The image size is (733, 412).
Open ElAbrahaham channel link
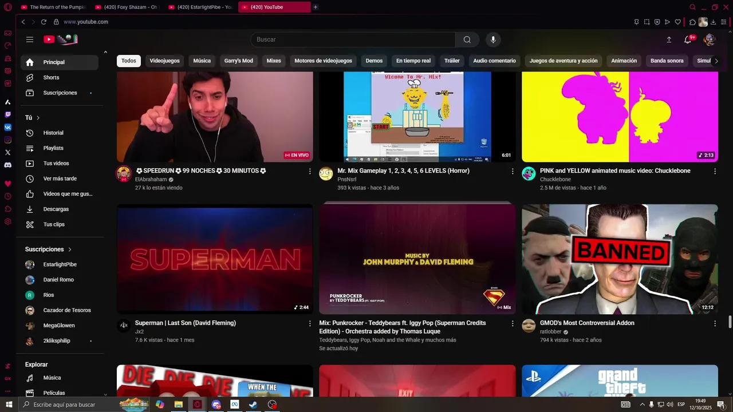click(x=151, y=180)
